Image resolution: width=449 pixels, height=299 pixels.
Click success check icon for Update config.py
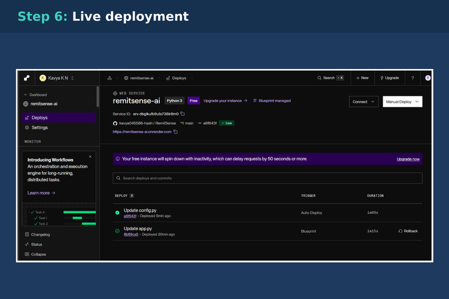(118, 213)
